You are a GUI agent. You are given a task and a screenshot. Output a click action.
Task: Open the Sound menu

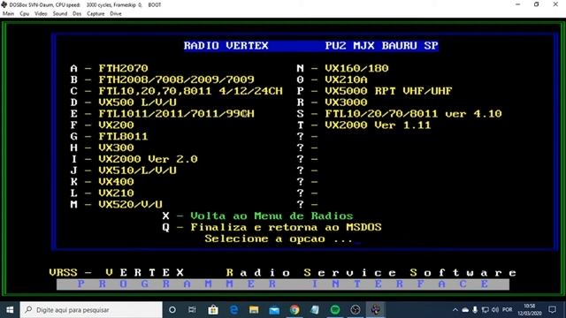click(60, 14)
